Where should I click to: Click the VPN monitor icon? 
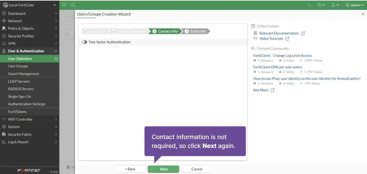pyautogui.click(x=4, y=43)
